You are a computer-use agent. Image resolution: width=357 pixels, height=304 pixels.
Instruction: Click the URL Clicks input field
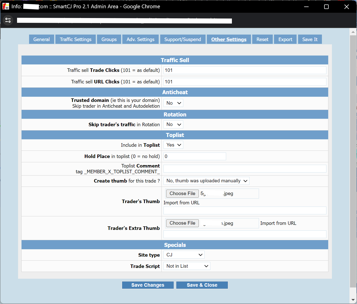tap(245, 82)
